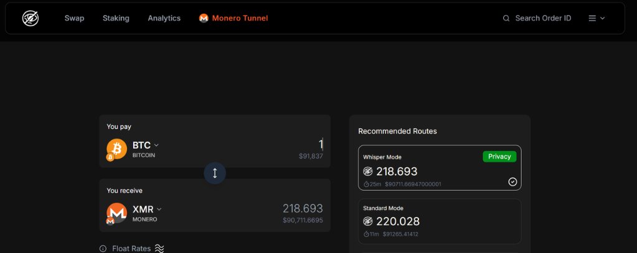
Task: Expand the XMR currency selector
Action: [x=147, y=209]
